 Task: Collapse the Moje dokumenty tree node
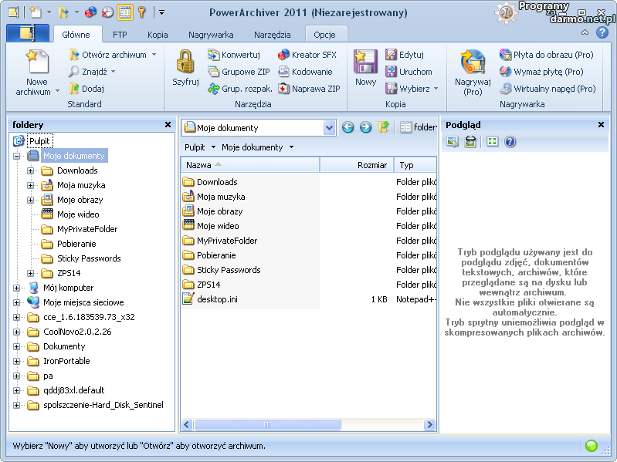click(x=17, y=156)
